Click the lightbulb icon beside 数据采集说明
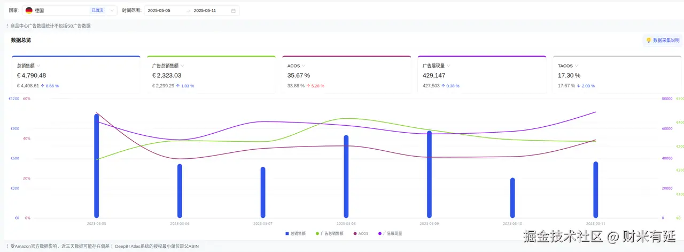The image size is (684, 252). coord(649,40)
